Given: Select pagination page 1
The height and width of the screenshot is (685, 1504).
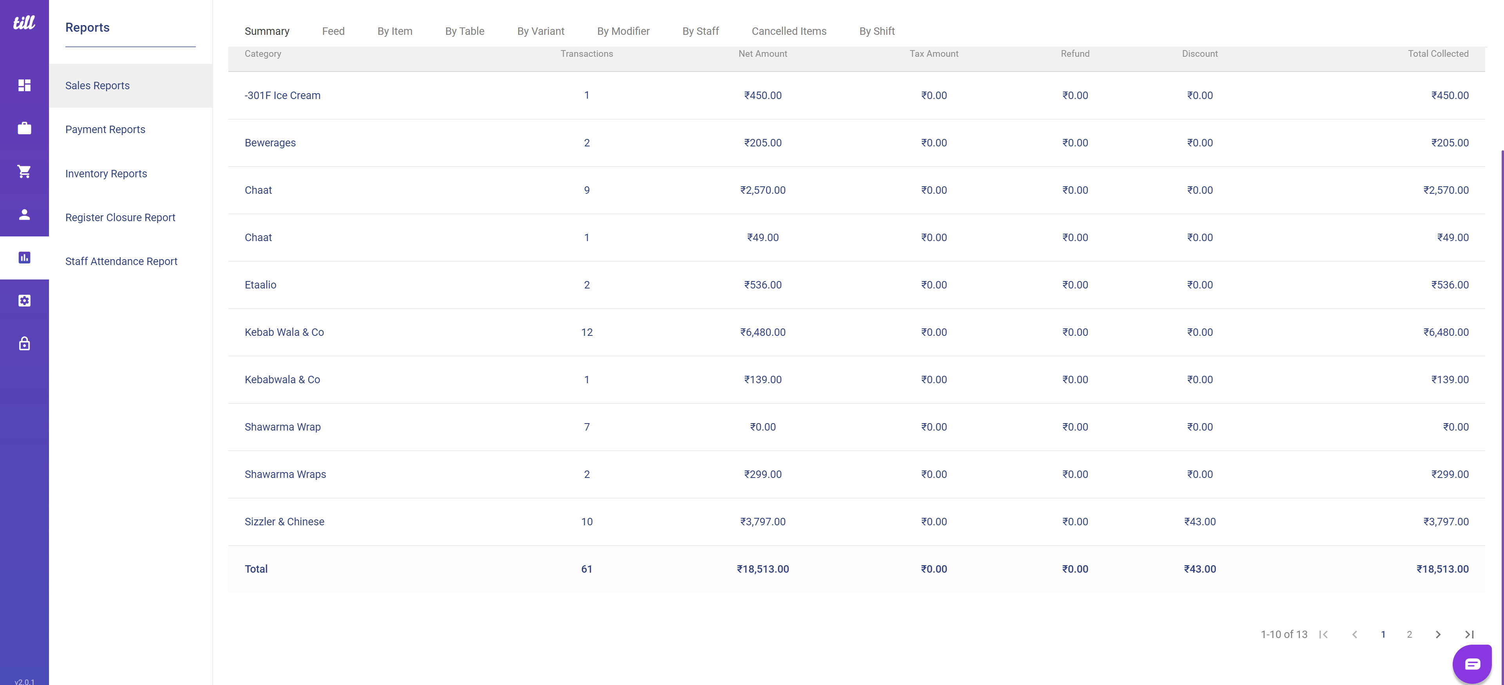Looking at the screenshot, I should [x=1383, y=634].
